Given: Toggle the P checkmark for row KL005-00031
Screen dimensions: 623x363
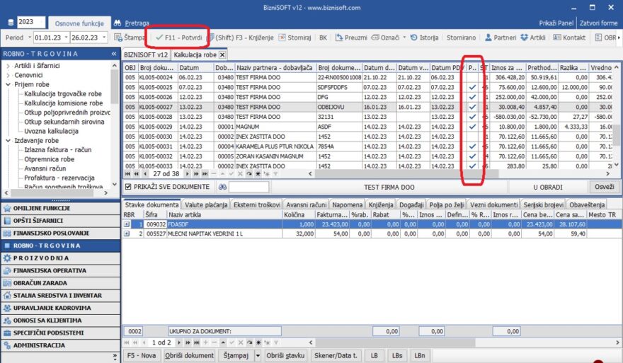Looking at the screenshot, I should click(x=472, y=146).
